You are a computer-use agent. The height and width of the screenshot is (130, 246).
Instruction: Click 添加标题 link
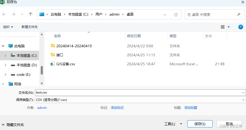[x=191, y=108]
